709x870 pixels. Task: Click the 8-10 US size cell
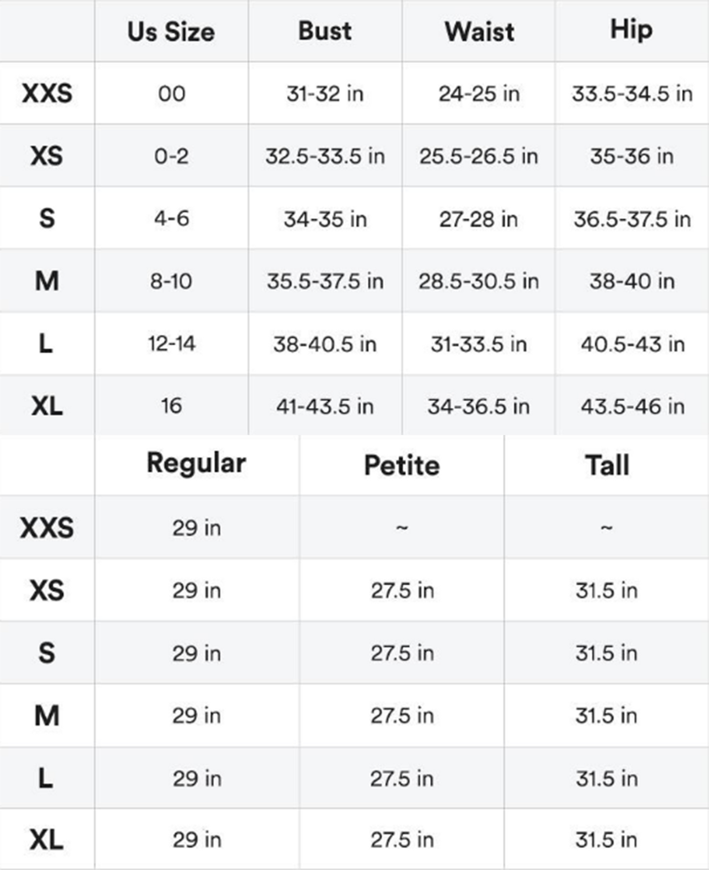171,281
